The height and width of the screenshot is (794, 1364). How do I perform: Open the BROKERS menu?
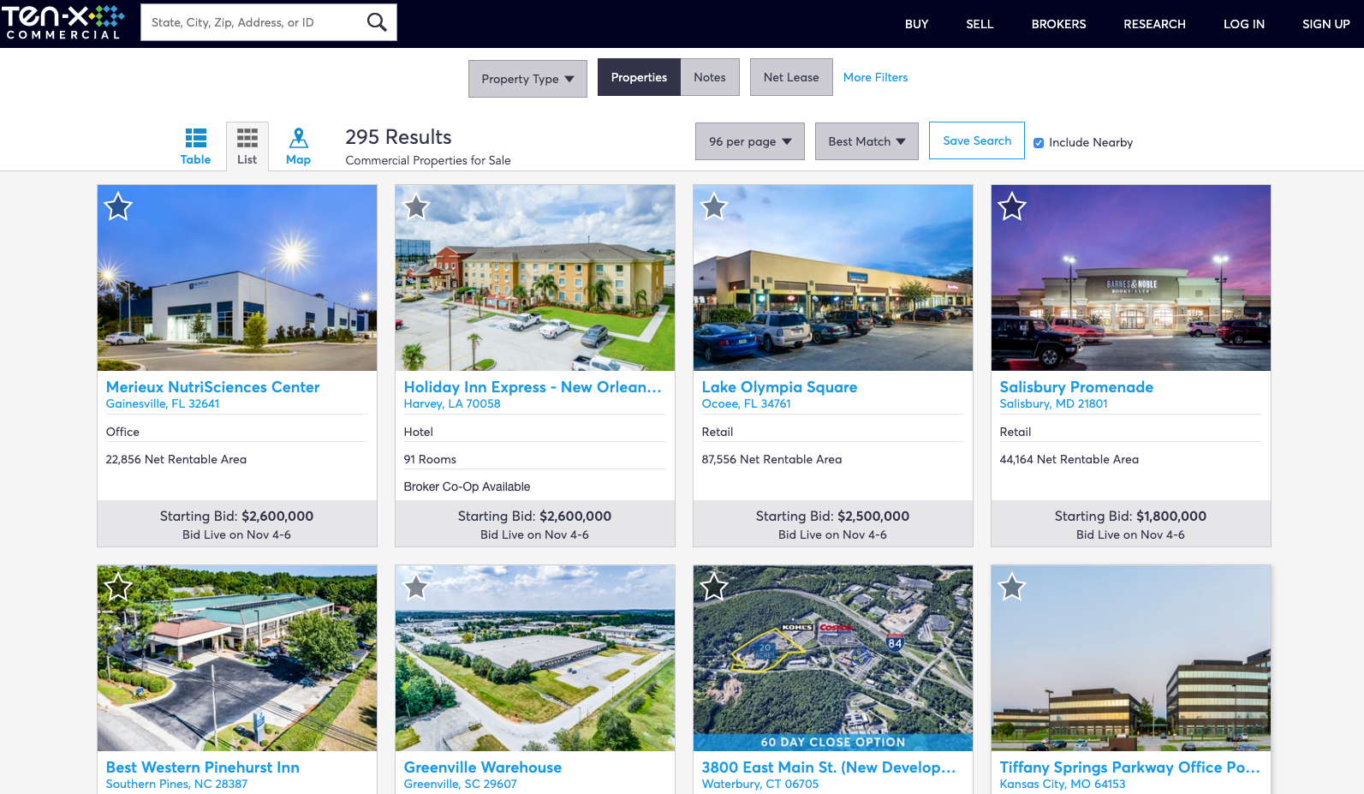1058,24
